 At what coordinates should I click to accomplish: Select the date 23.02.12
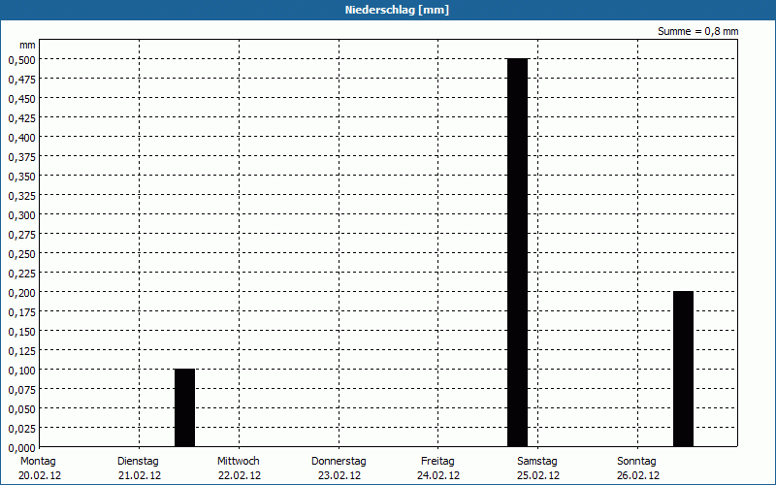[x=339, y=475]
